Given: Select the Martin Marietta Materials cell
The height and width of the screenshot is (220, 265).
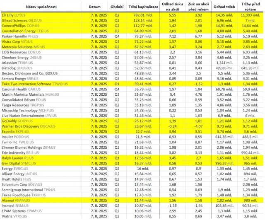Looking at the screenshot, I should pos(41,94).
